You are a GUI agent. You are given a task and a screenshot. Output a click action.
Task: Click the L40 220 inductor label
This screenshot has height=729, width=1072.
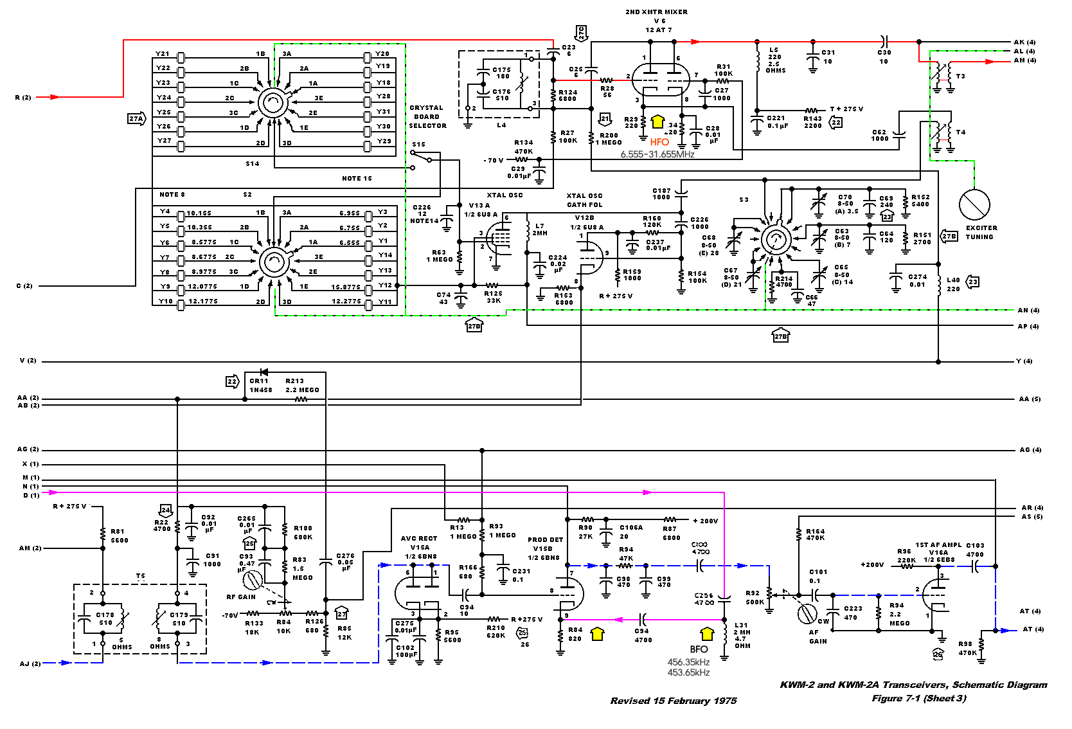click(x=953, y=284)
